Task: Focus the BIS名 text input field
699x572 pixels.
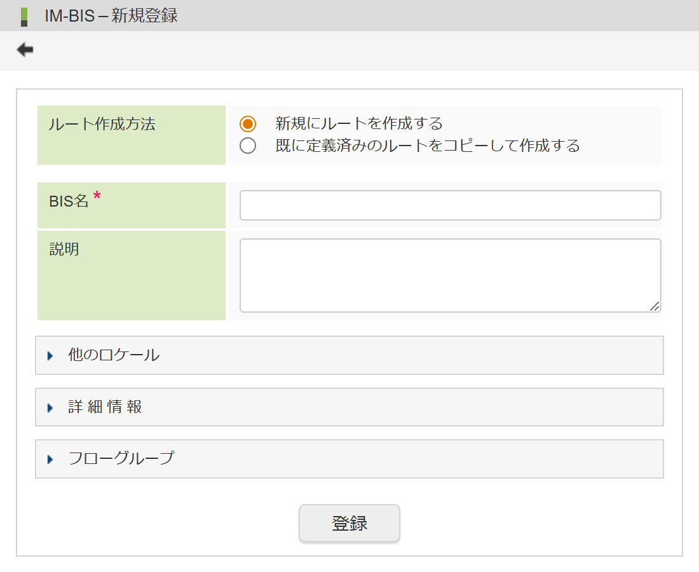Action: (450, 205)
